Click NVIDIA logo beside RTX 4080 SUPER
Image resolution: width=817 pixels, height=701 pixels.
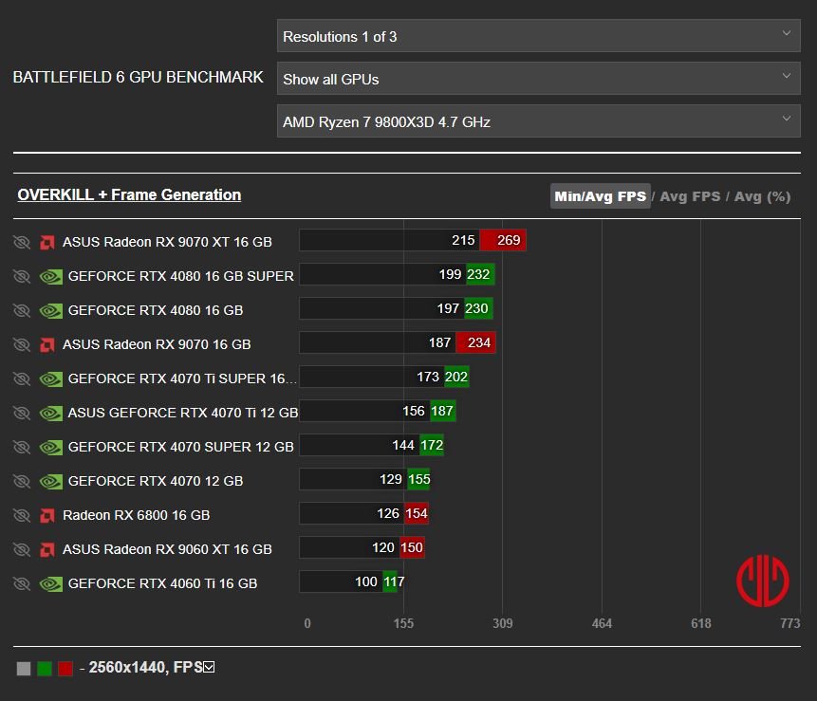coord(51,277)
